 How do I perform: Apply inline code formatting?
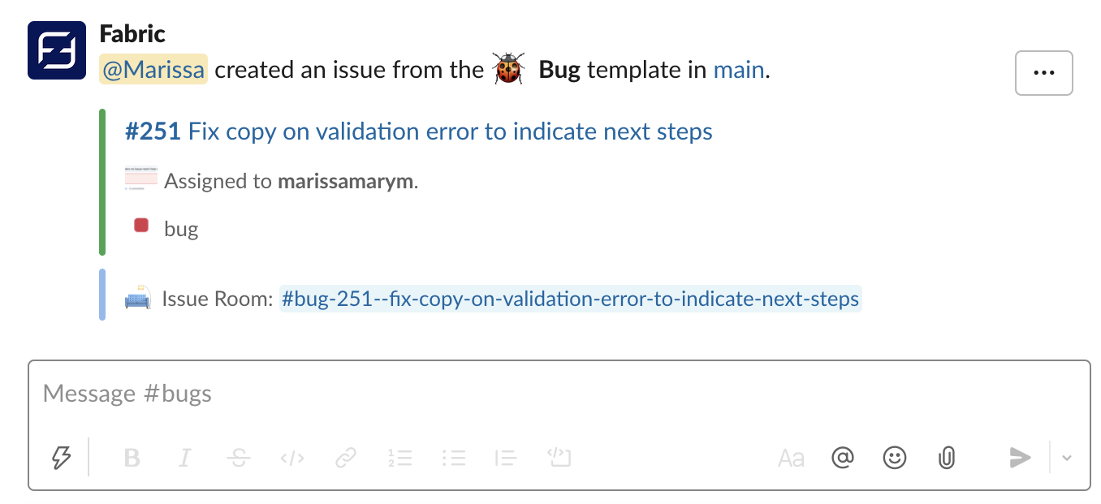tap(292, 458)
